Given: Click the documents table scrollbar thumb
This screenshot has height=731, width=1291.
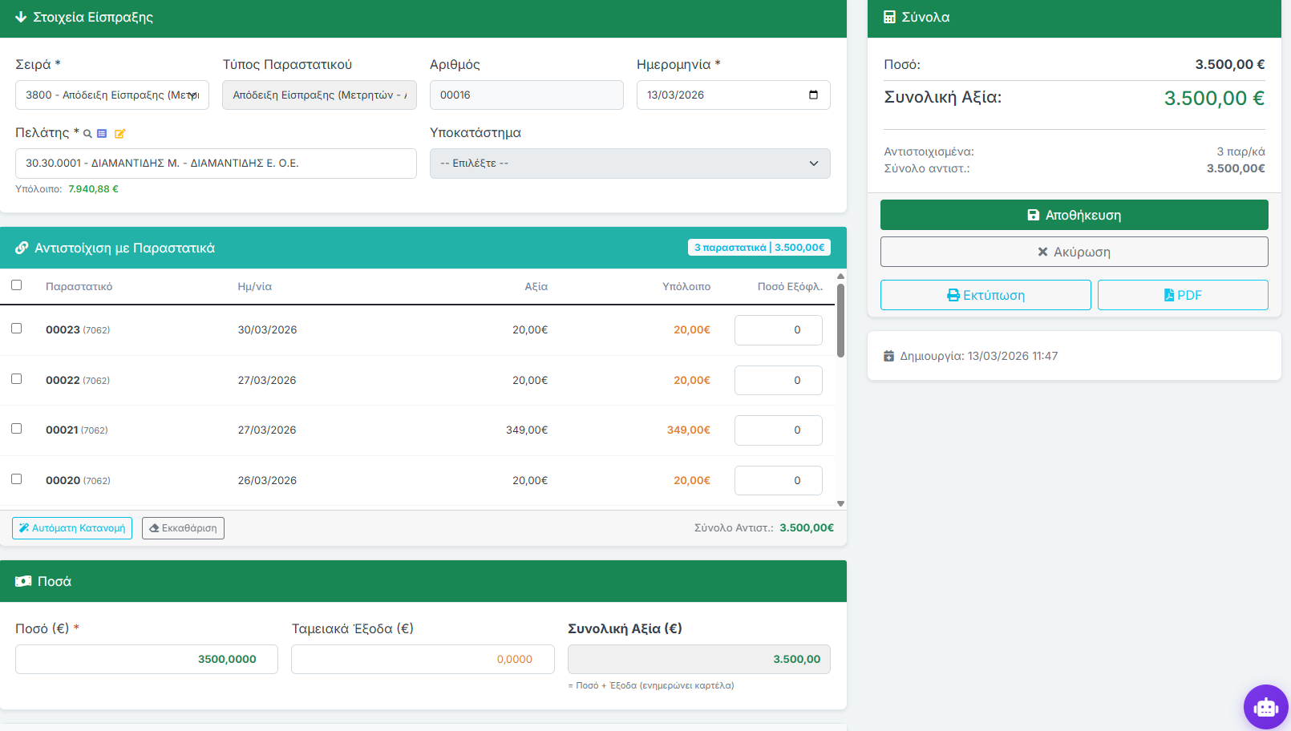Looking at the screenshot, I should 840,321.
